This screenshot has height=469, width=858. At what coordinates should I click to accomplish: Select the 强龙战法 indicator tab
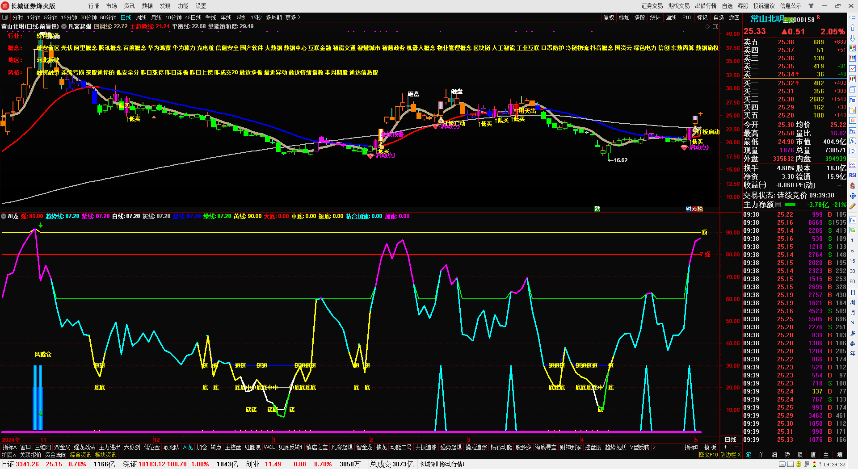click(x=84, y=447)
